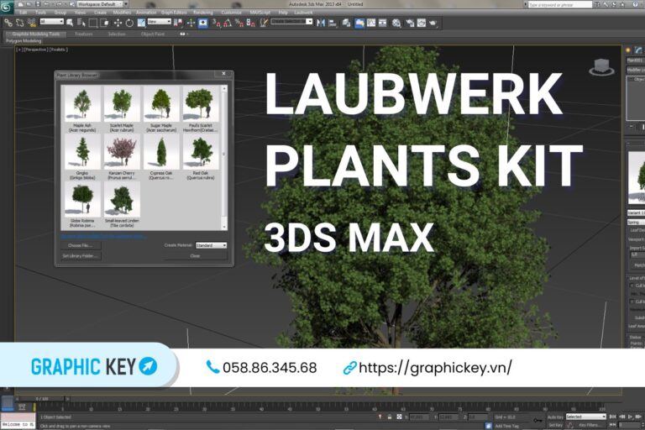Click the Close button in Plant Library
This screenshot has width=645, height=430.
click(x=195, y=256)
